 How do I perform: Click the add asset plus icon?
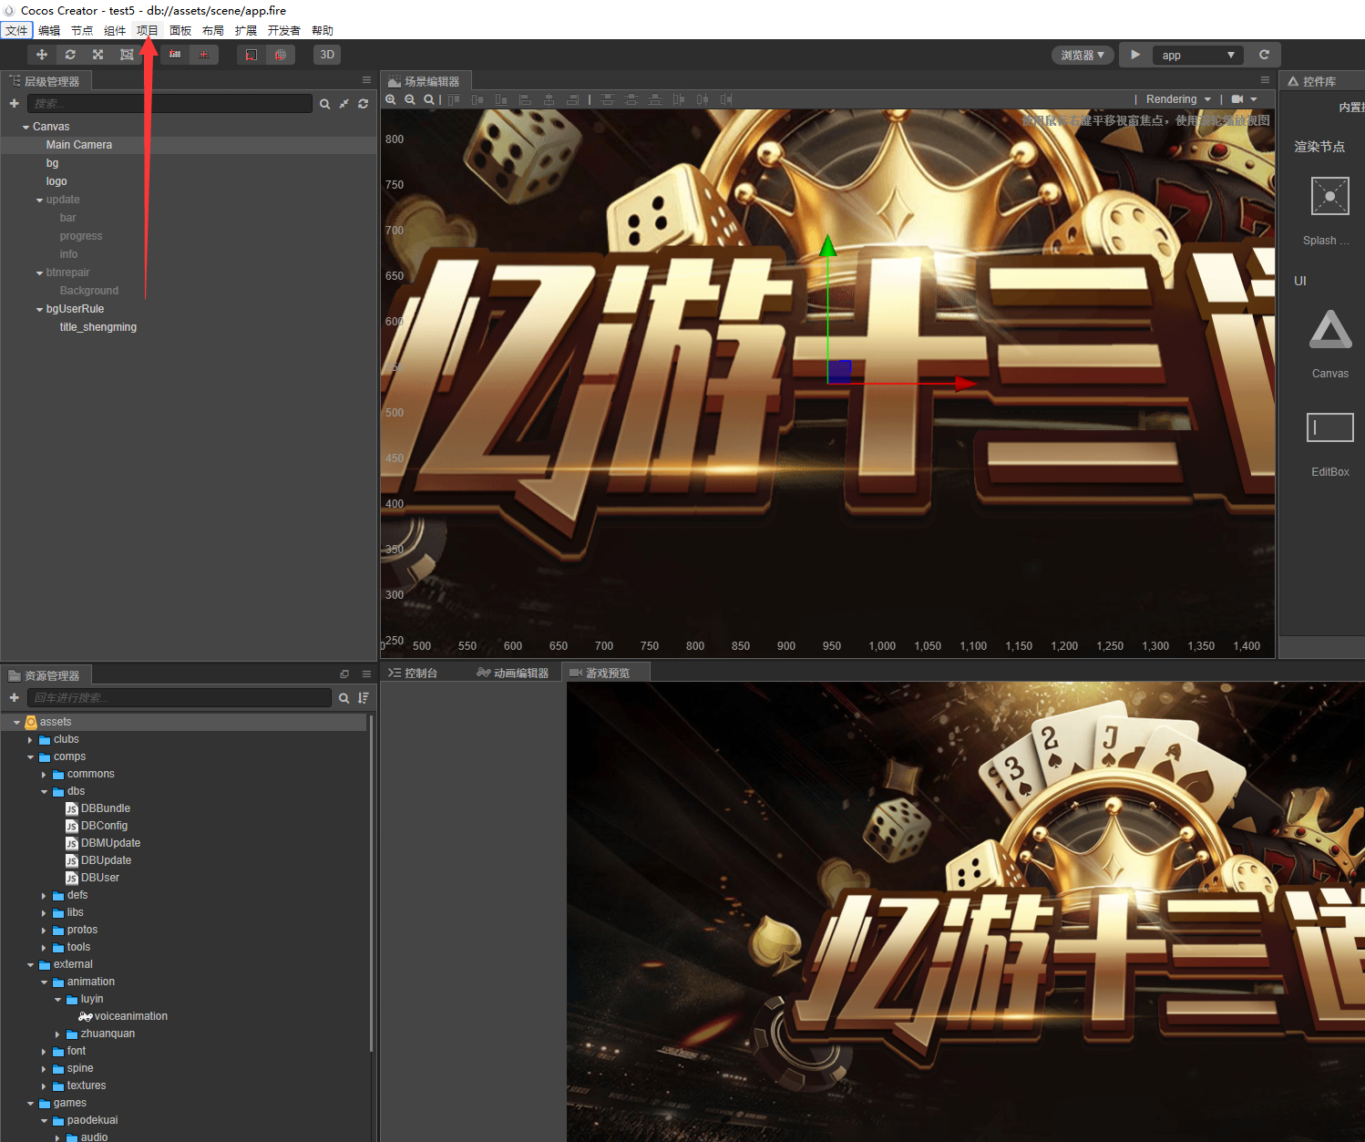(x=14, y=697)
